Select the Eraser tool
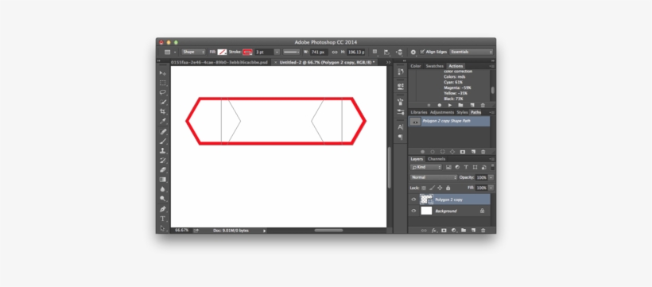The image size is (652, 287). pyautogui.click(x=162, y=169)
